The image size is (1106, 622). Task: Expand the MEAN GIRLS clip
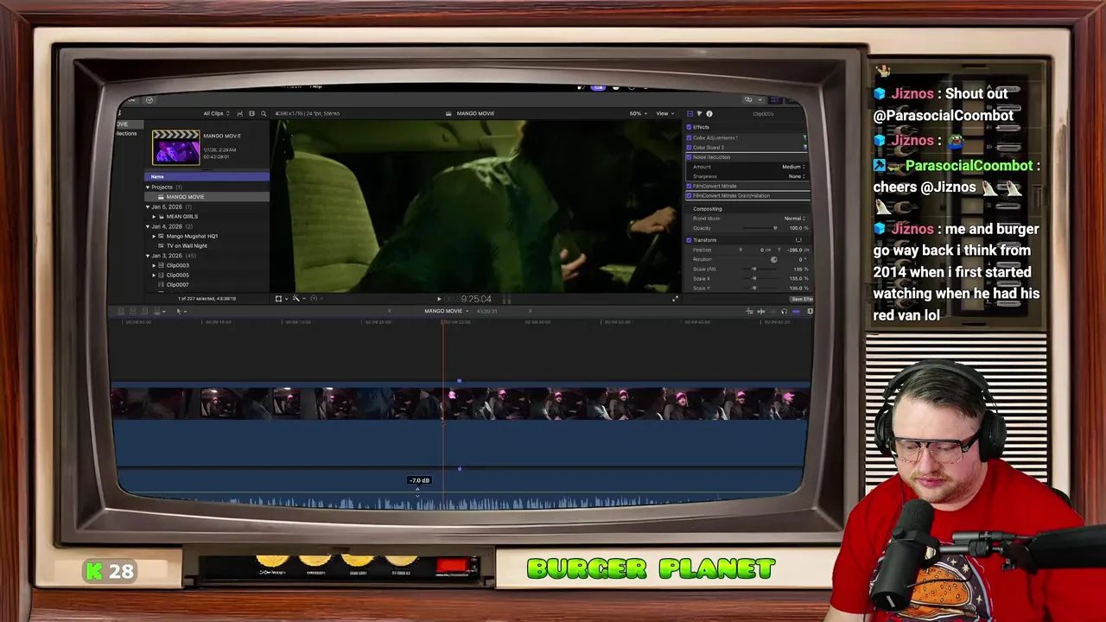click(x=154, y=216)
